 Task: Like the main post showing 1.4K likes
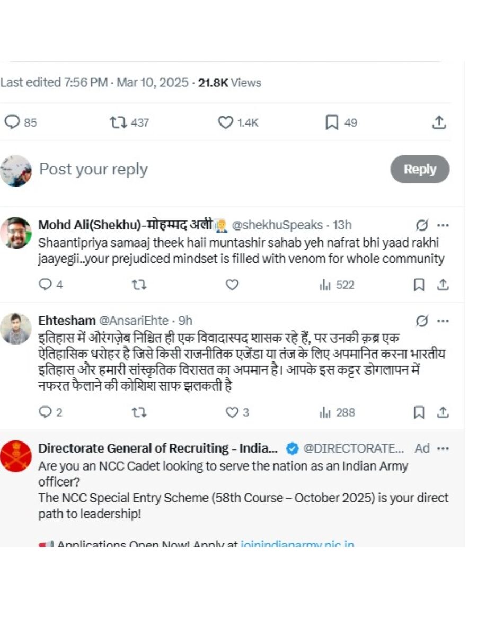click(226, 122)
